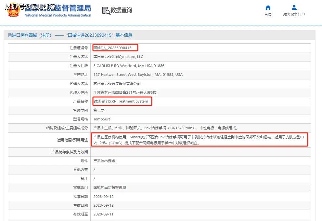Click the 注册证编号 row label
322x221 pixels.
coord(79,48)
